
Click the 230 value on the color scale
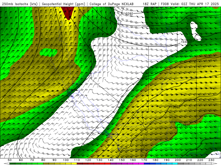[x=211, y=160]
